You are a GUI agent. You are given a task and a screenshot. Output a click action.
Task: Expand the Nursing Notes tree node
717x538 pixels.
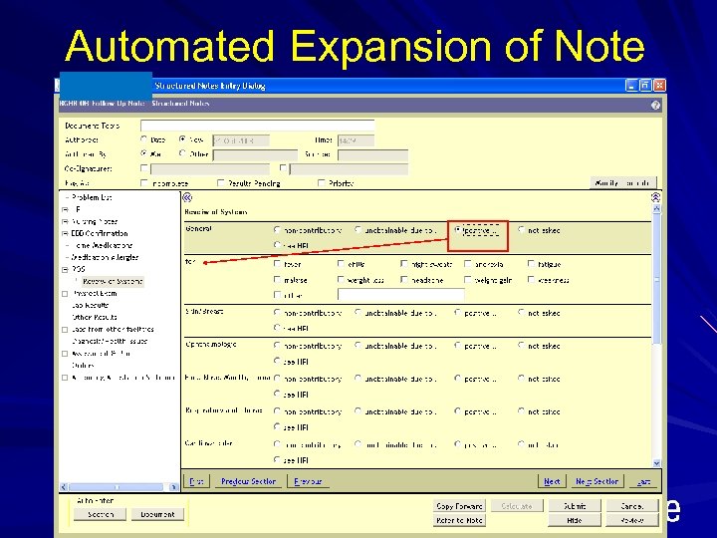(65, 221)
